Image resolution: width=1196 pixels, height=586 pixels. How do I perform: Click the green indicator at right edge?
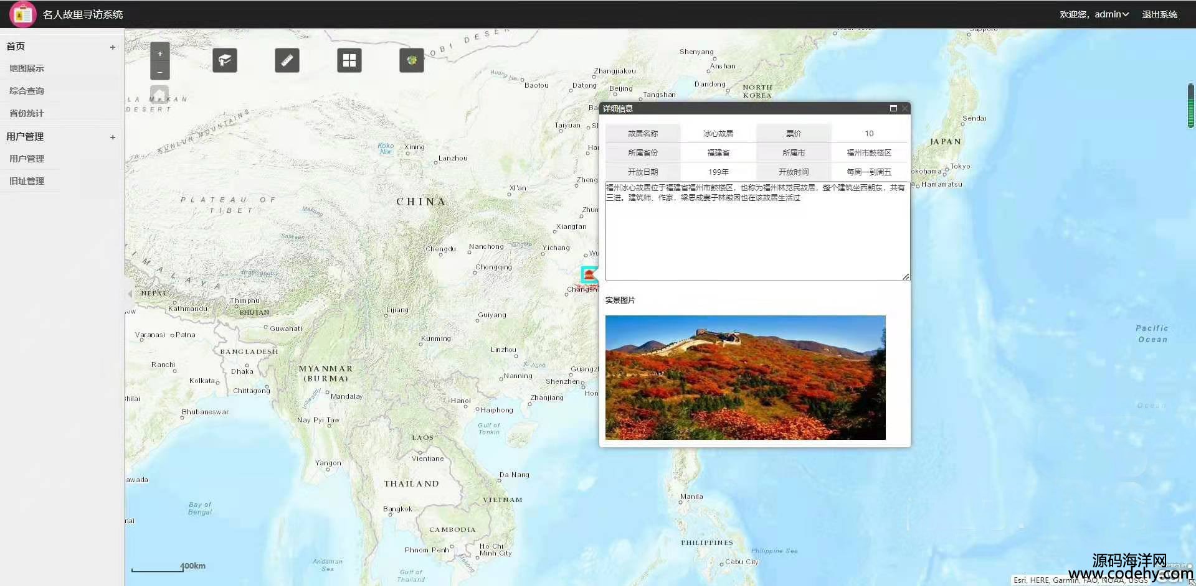(1191, 106)
